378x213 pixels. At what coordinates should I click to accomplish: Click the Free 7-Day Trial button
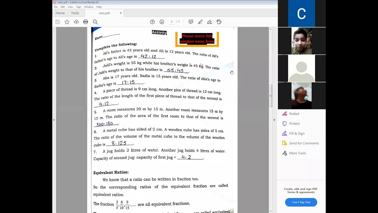click(301, 202)
